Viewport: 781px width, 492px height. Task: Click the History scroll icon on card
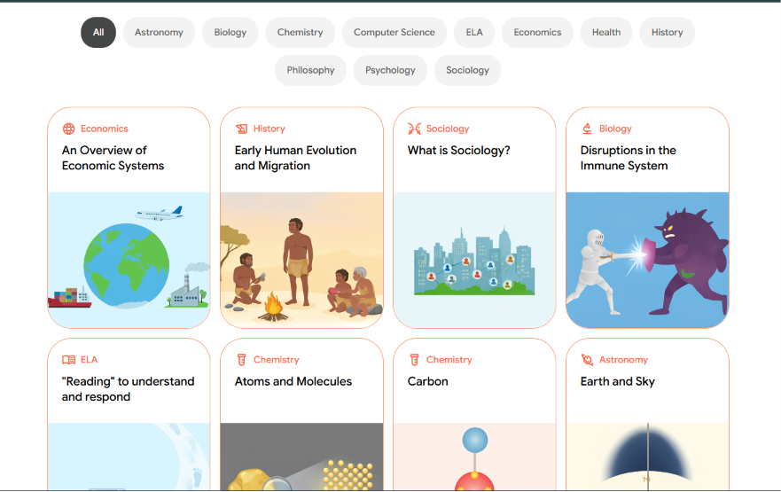coord(242,129)
